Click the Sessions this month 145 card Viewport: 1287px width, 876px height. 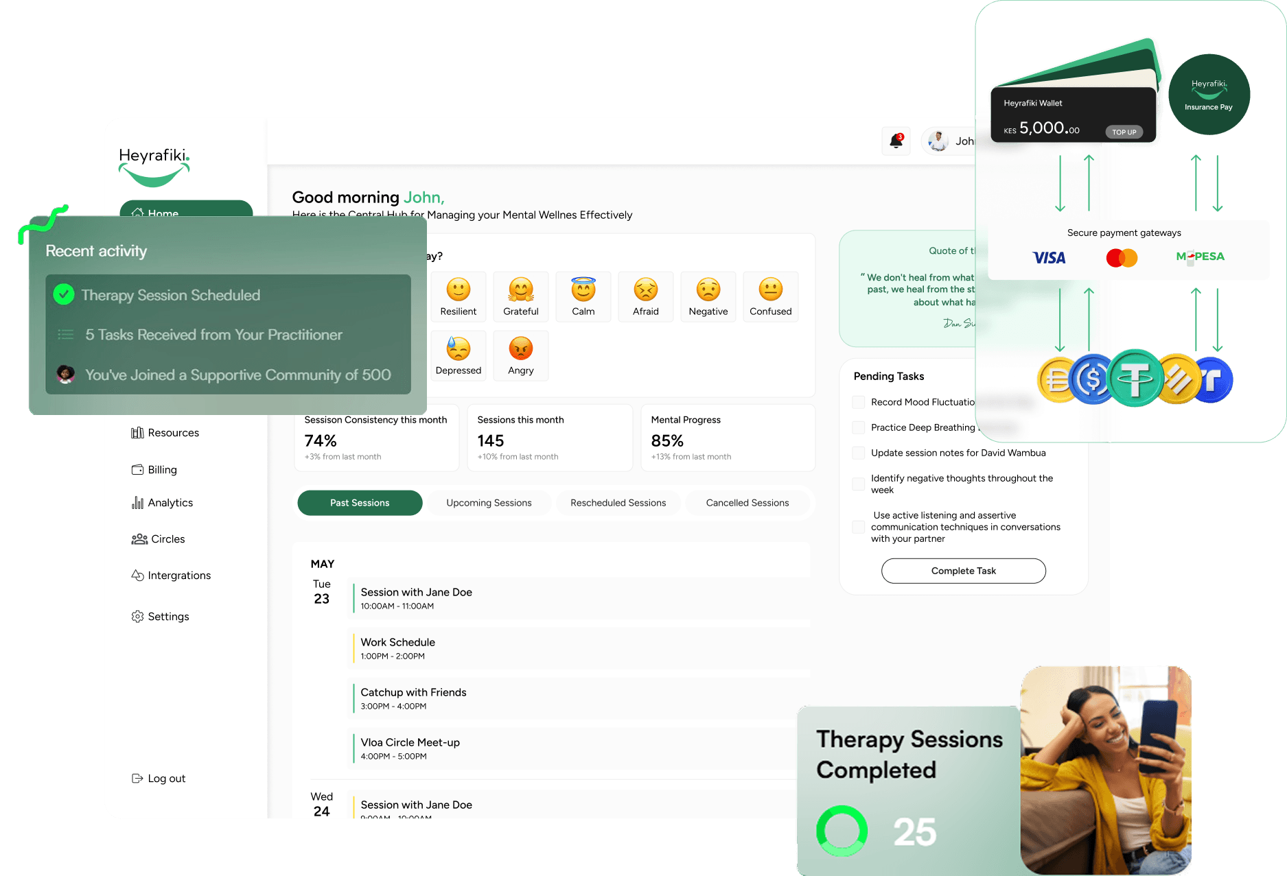coord(550,438)
